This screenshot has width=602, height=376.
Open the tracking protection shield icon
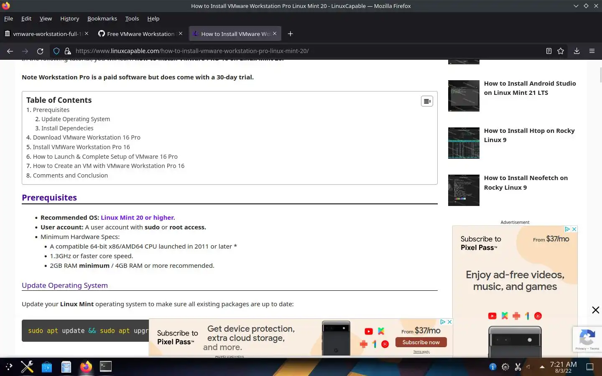click(x=56, y=51)
